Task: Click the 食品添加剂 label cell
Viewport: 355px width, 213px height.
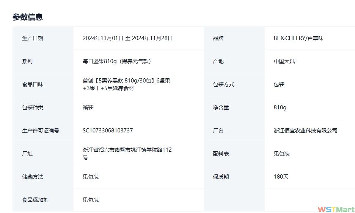Action: [35, 200]
